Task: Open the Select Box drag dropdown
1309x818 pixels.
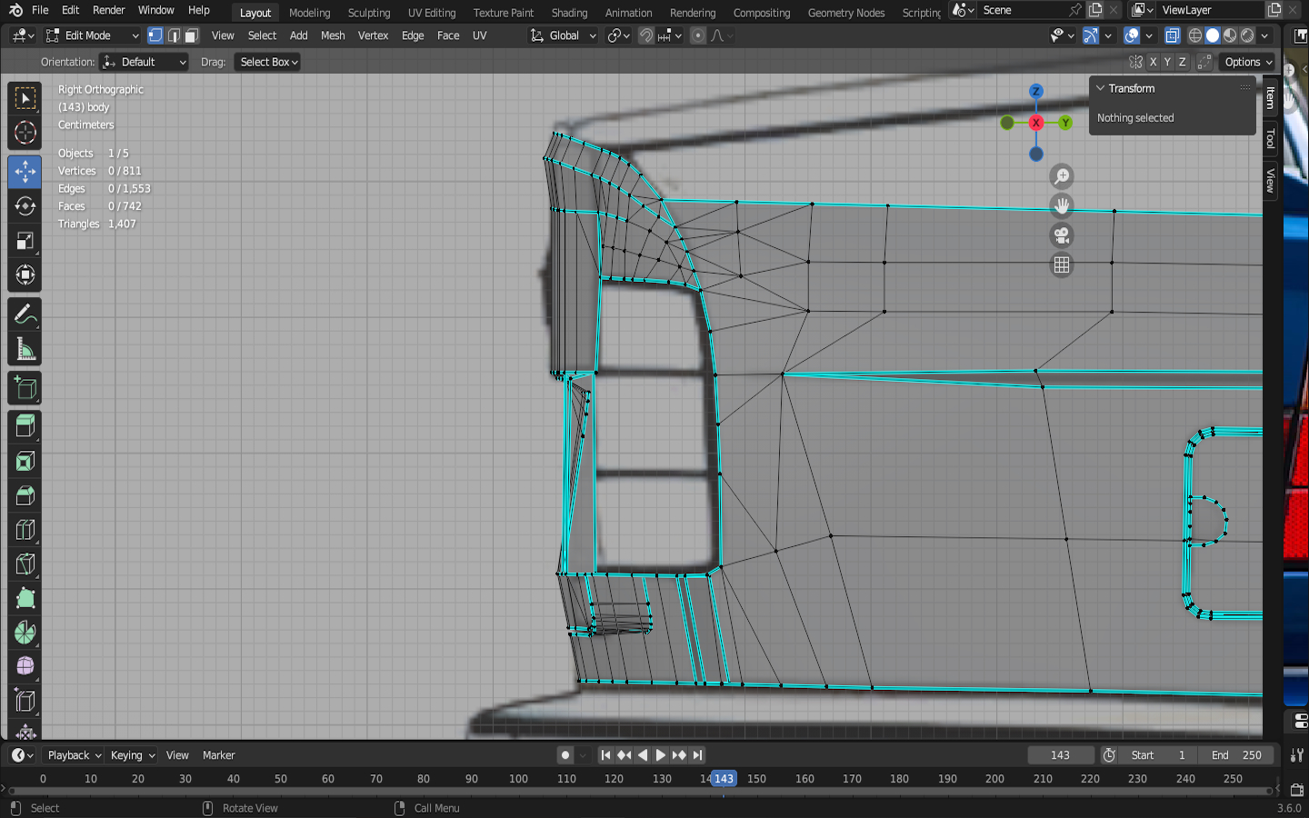Action: point(268,62)
